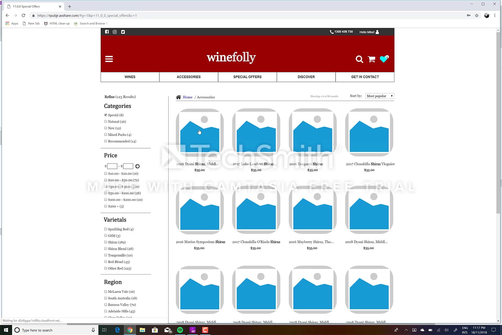The height and width of the screenshot is (335, 502).
Task: Open the shopping cart
Action: pyautogui.click(x=371, y=59)
